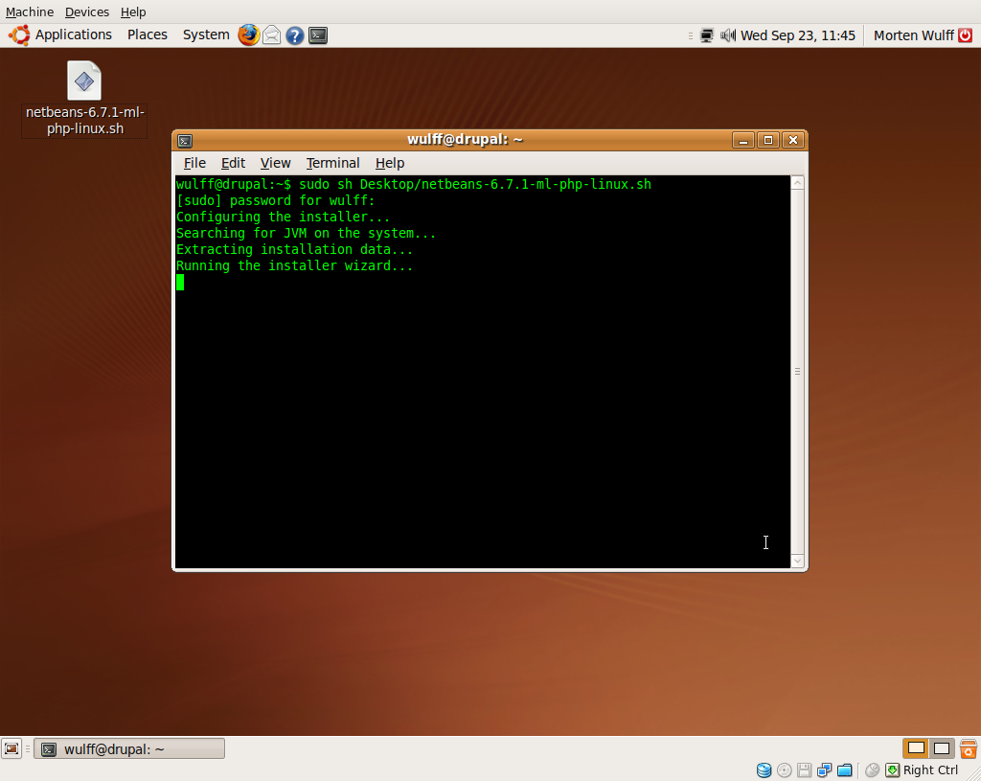The height and width of the screenshot is (781, 981).
Task: Open the terminal File menu
Action: pos(194,163)
